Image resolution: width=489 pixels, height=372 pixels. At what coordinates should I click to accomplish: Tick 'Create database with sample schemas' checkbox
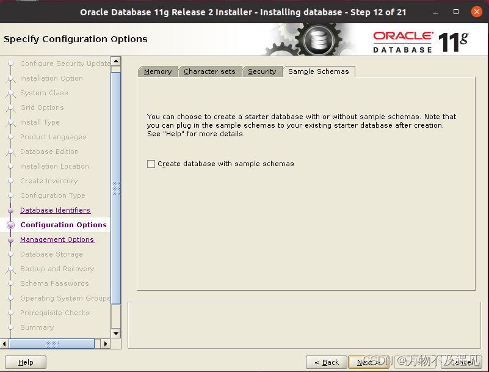point(151,164)
